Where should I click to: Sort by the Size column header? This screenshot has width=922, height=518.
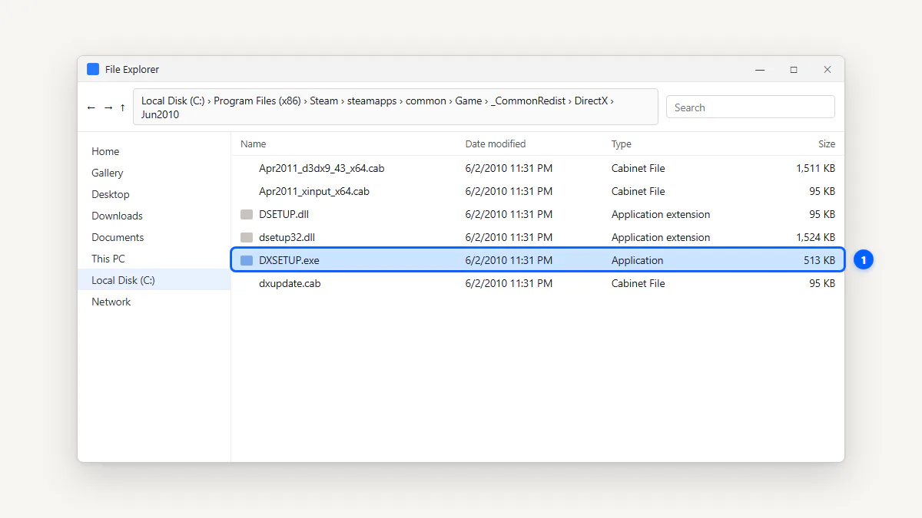coord(827,144)
